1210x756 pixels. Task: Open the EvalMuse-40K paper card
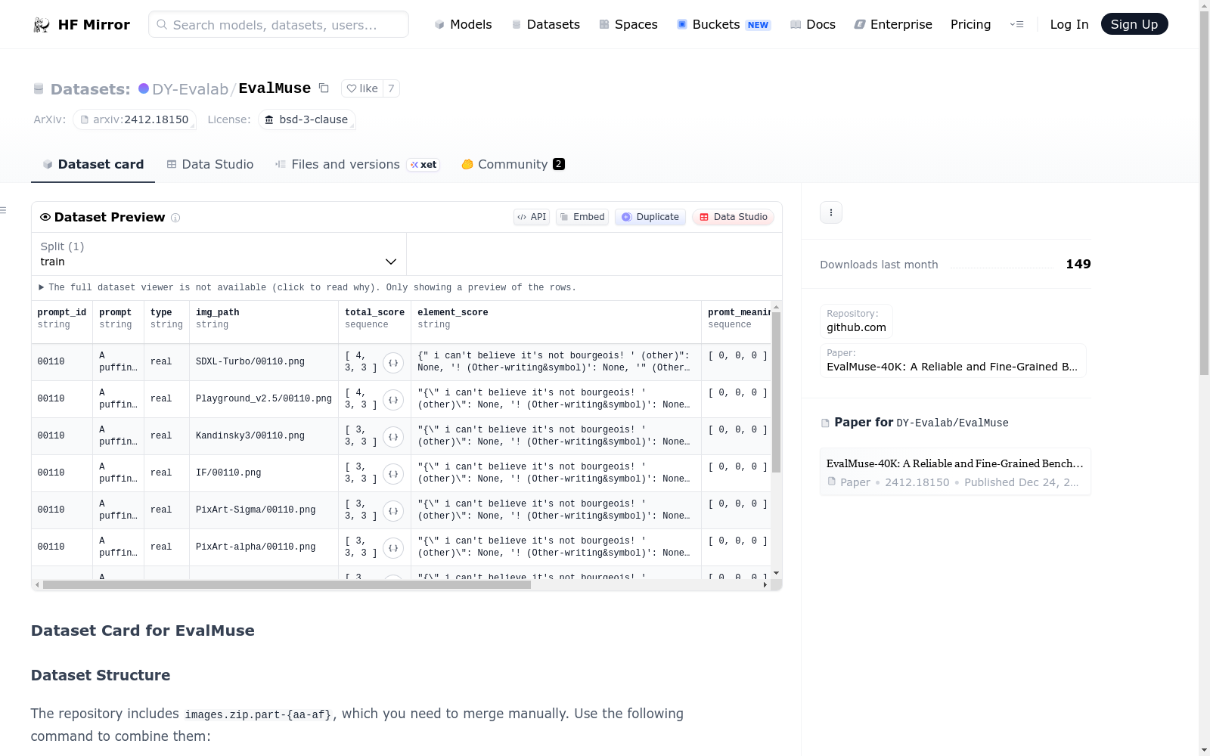(x=955, y=472)
